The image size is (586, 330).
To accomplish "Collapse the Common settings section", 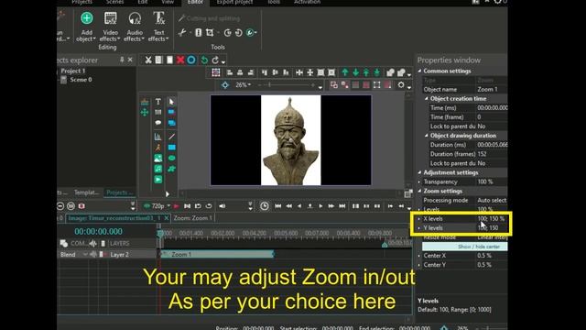I will [x=419, y=71].
